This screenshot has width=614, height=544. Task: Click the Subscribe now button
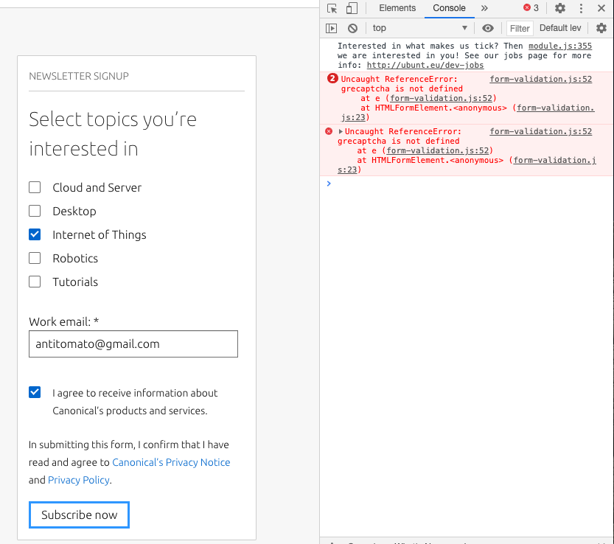click(x=79, y=515)
